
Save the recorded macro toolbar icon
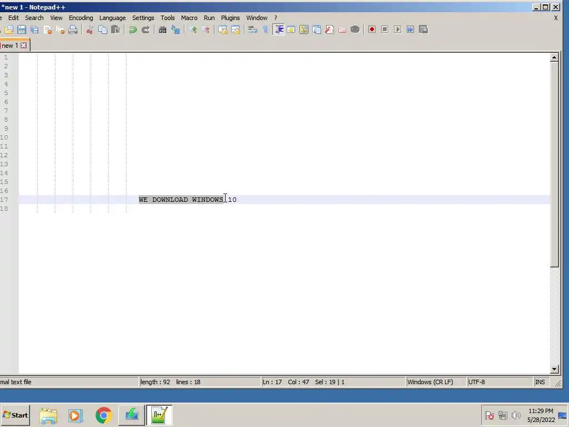pos(423,30)
